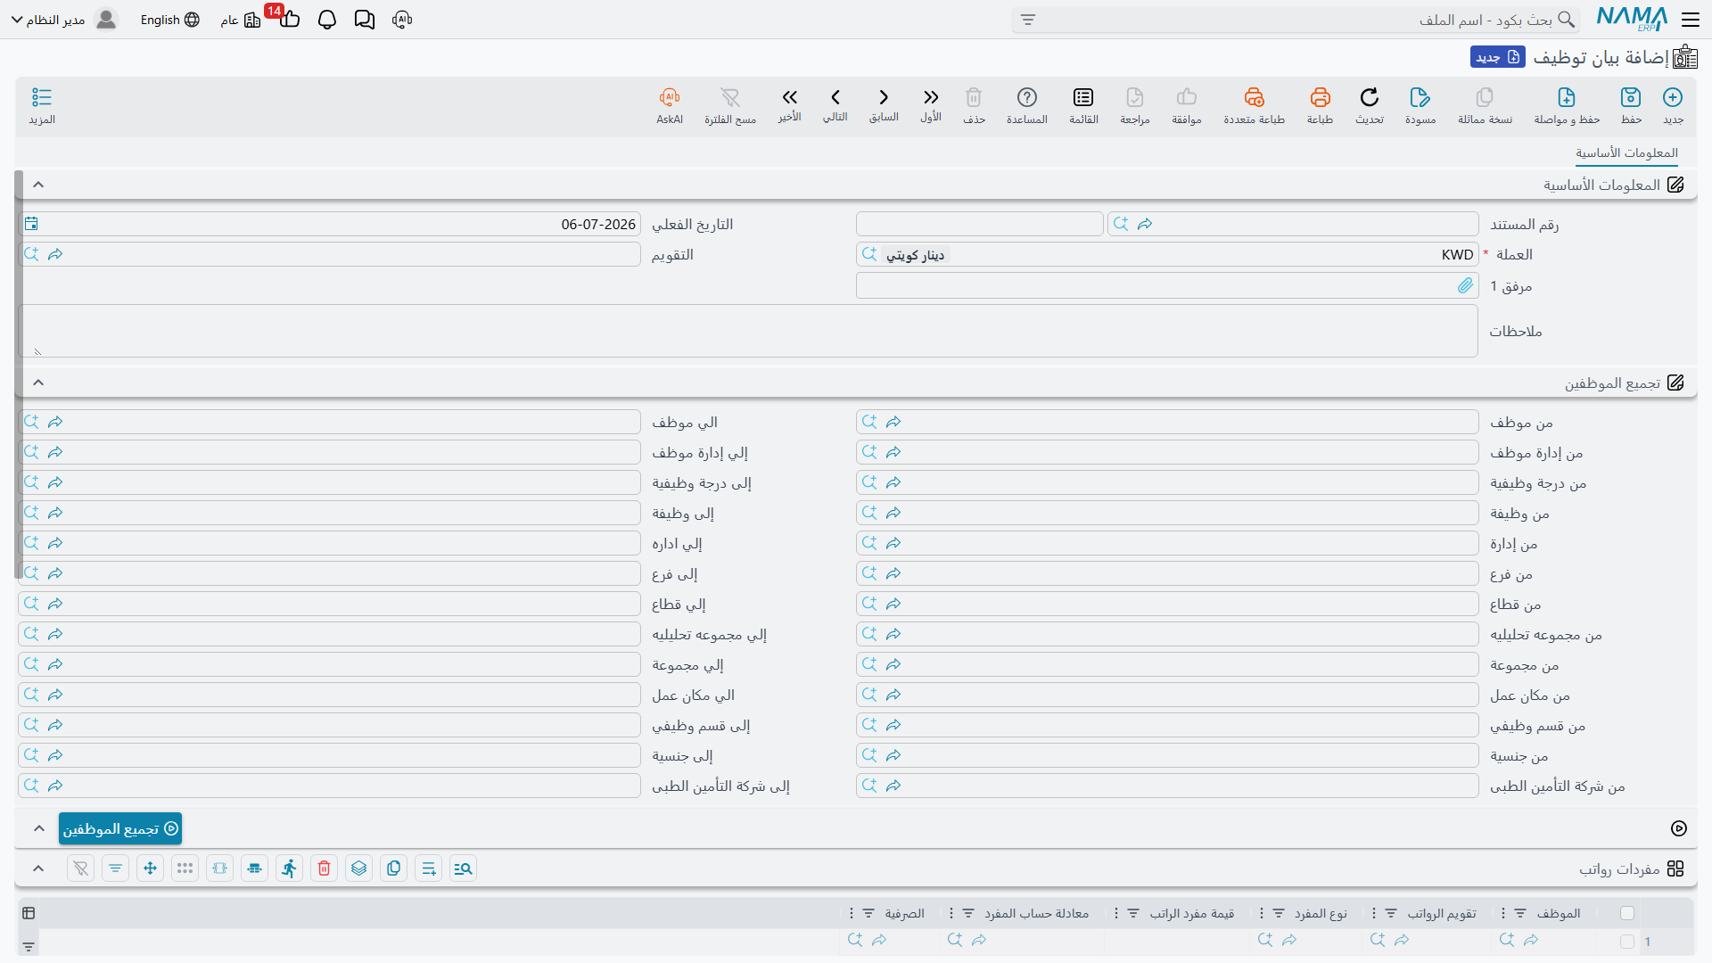
Task: Open the المزيد more menu
Action: (42, 105)
